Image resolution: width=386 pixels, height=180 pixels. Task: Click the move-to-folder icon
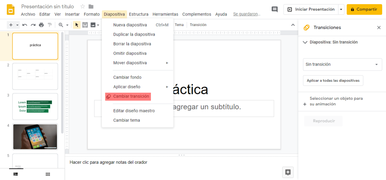pos(91,6)
